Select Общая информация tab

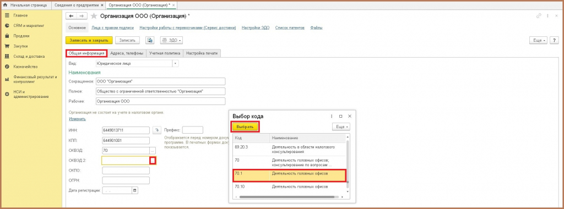(x=86, y=53)
